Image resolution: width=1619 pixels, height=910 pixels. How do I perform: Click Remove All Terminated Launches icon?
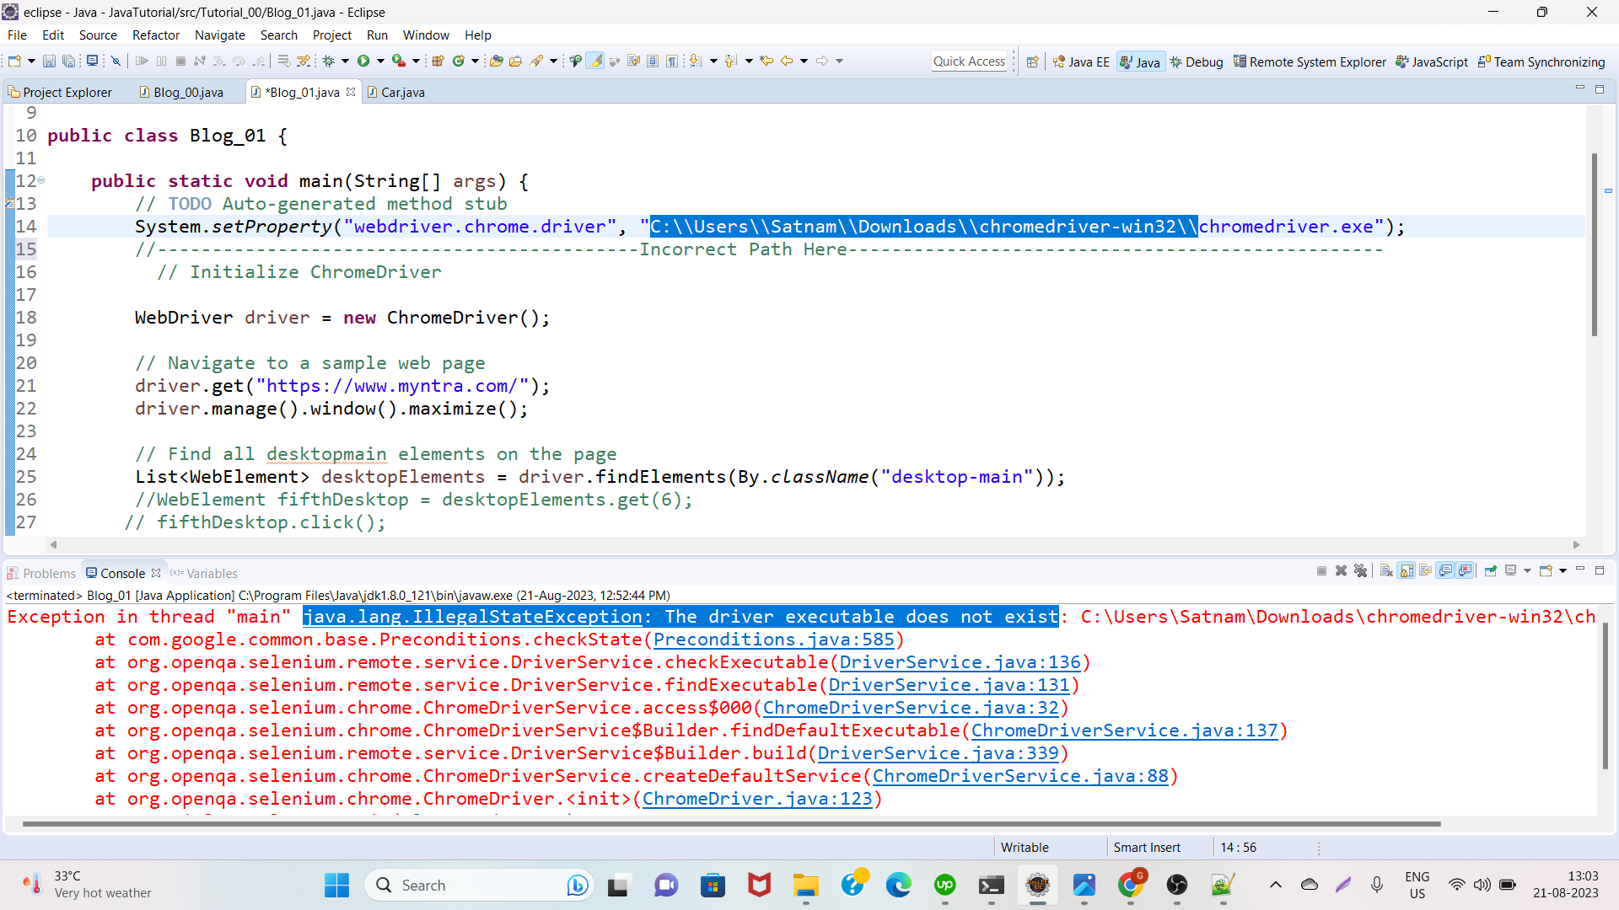1360,571
